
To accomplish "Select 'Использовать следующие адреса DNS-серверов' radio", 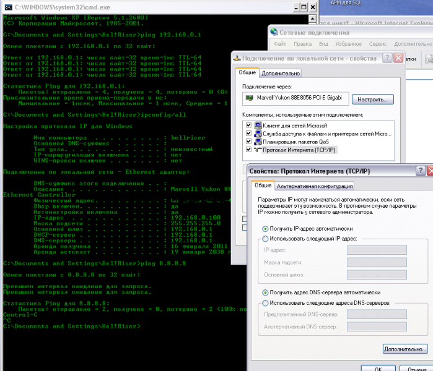I will tap(265, 303).
